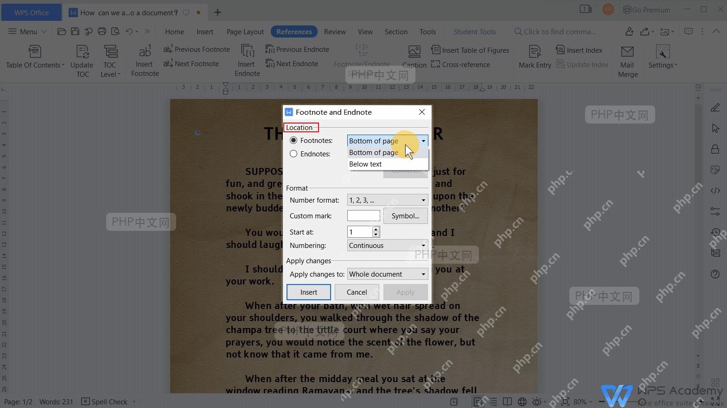Open the Number format dropdown
The height and width of the screenshot is (408, 727).
pos(388,200)
